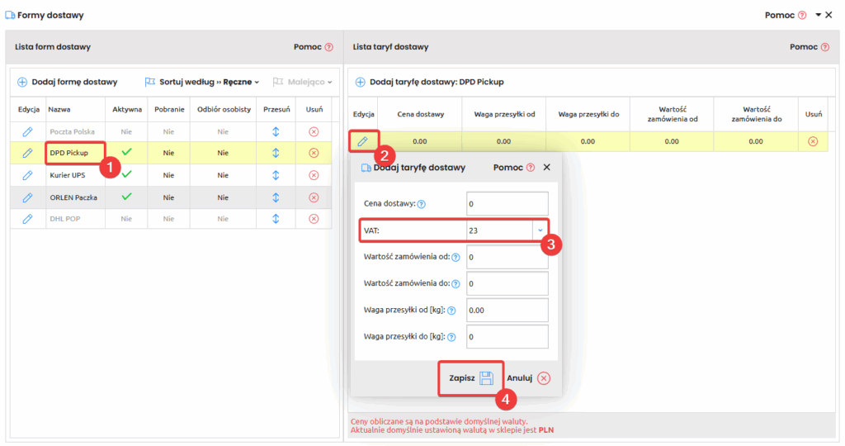This screenshot has height=446, width=845.
Task: Toggle active checkmark for ORLEN Paczka
Action: [126, 197]
